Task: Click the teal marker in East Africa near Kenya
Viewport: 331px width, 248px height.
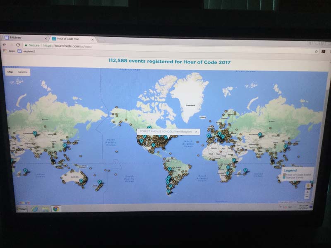Action: (x=234, y=161)
